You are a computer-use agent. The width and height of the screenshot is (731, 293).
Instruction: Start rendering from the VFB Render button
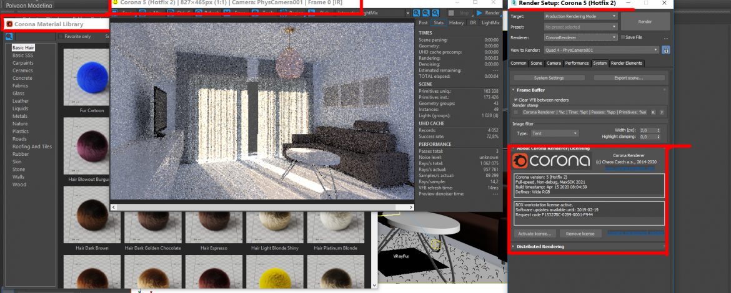pos(488,13)
